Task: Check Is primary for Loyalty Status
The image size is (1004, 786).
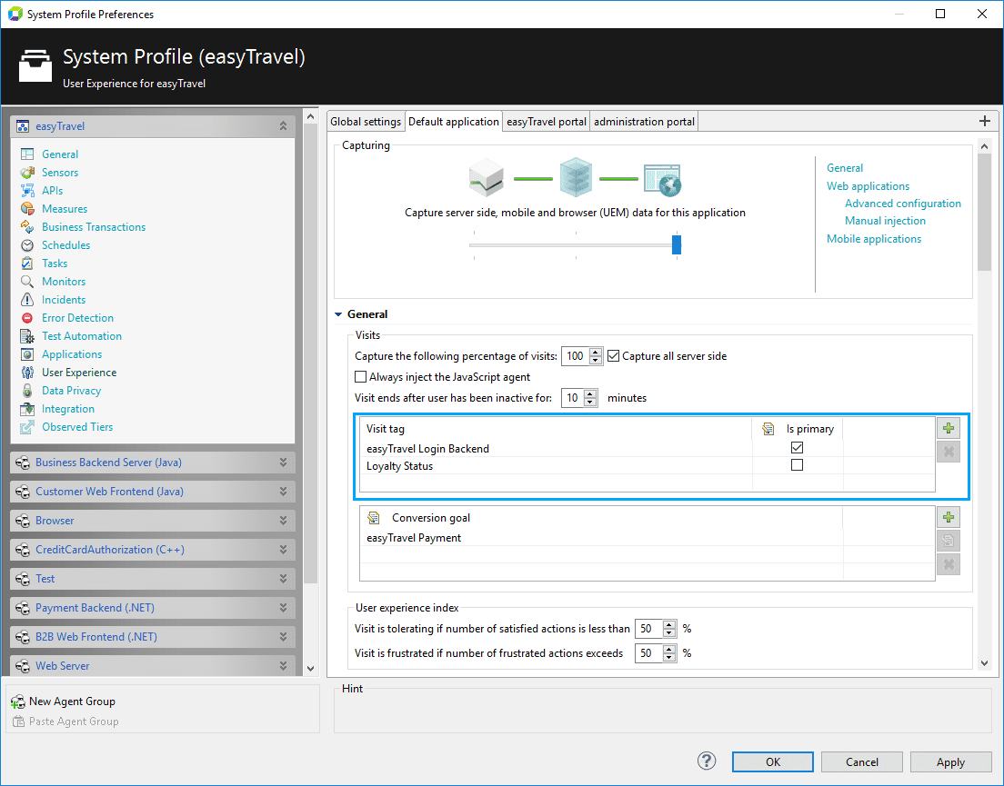Action: 798,465
